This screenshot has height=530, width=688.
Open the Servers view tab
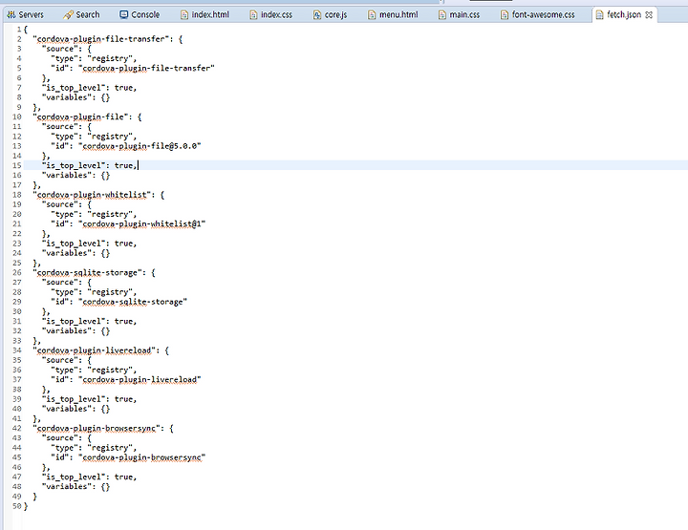pyautogui.click(x=26, y=15)
